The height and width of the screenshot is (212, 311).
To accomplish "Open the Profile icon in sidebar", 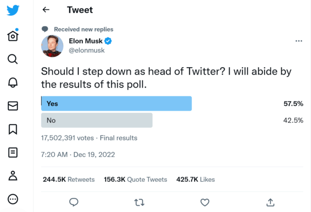I will click(x=13, y=176).
